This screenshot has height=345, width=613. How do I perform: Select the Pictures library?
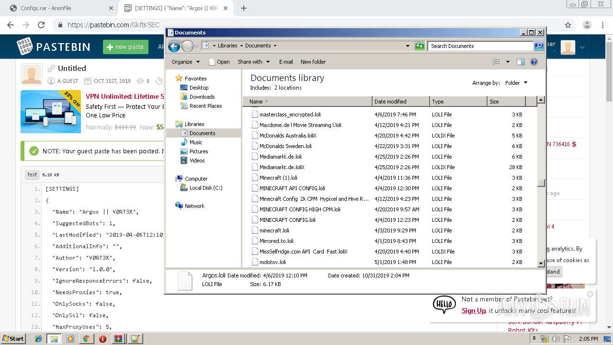(198, 151)
